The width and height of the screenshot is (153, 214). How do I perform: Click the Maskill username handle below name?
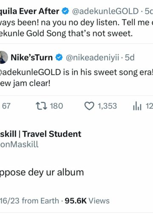click(19, 144)
